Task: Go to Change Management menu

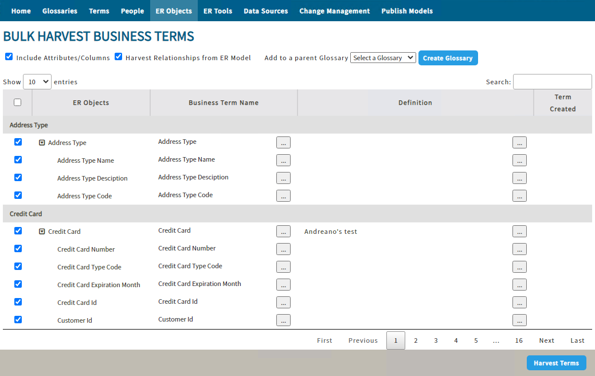Action: coord(334,11)
